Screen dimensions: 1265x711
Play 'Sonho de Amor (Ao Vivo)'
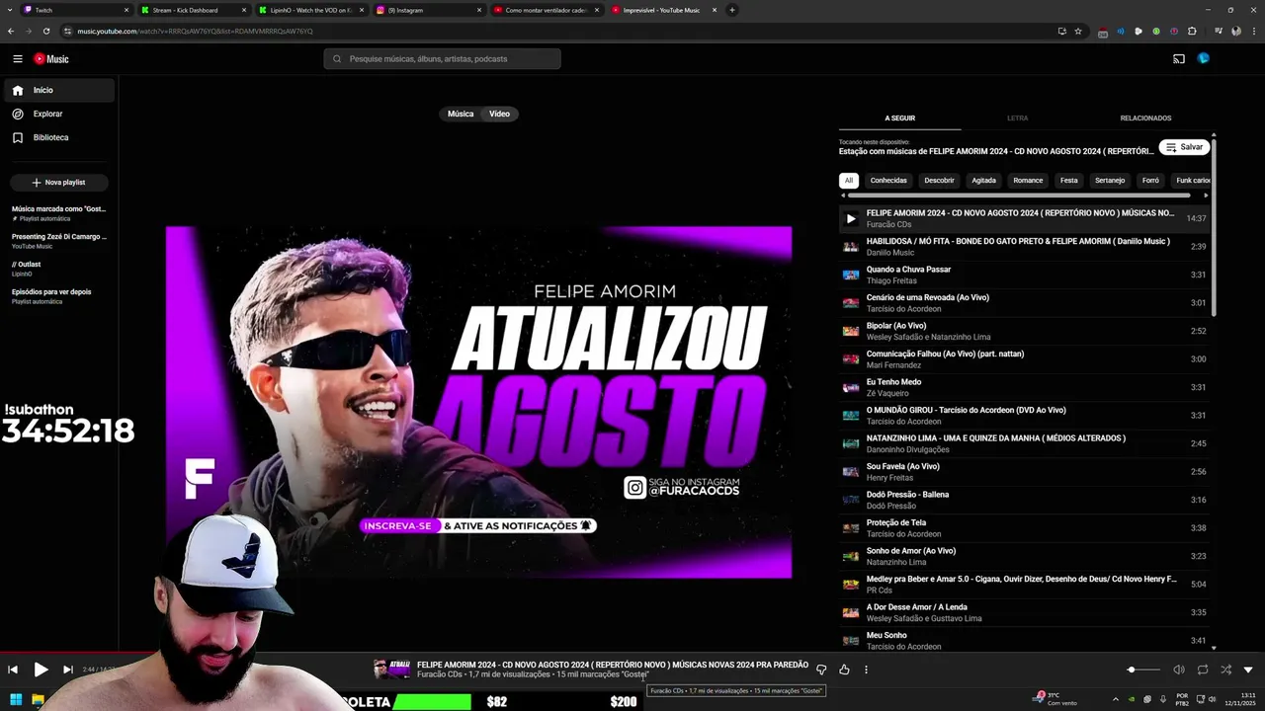1024,556
